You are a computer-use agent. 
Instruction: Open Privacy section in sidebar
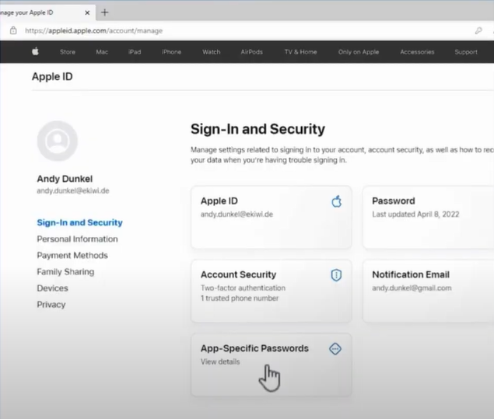click(51, 305)
